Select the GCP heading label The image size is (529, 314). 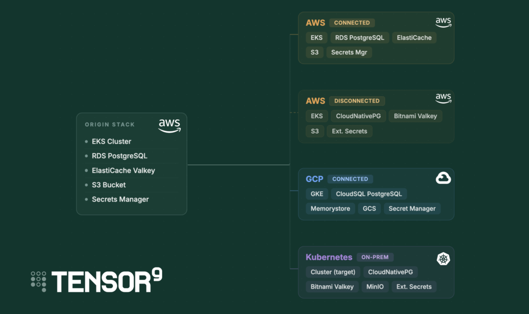[x=315, y=179]
